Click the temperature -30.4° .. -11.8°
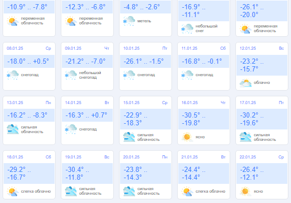The height and width of the screenshot is (203, 291). 77,173
